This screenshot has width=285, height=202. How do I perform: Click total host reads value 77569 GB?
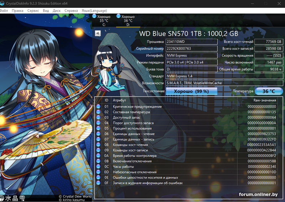pyautogui.click(x=269, y=42)
